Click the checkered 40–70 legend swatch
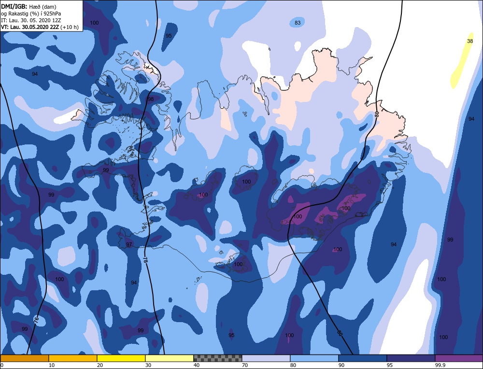Screen dimensions: 483x369 point(218,358)
